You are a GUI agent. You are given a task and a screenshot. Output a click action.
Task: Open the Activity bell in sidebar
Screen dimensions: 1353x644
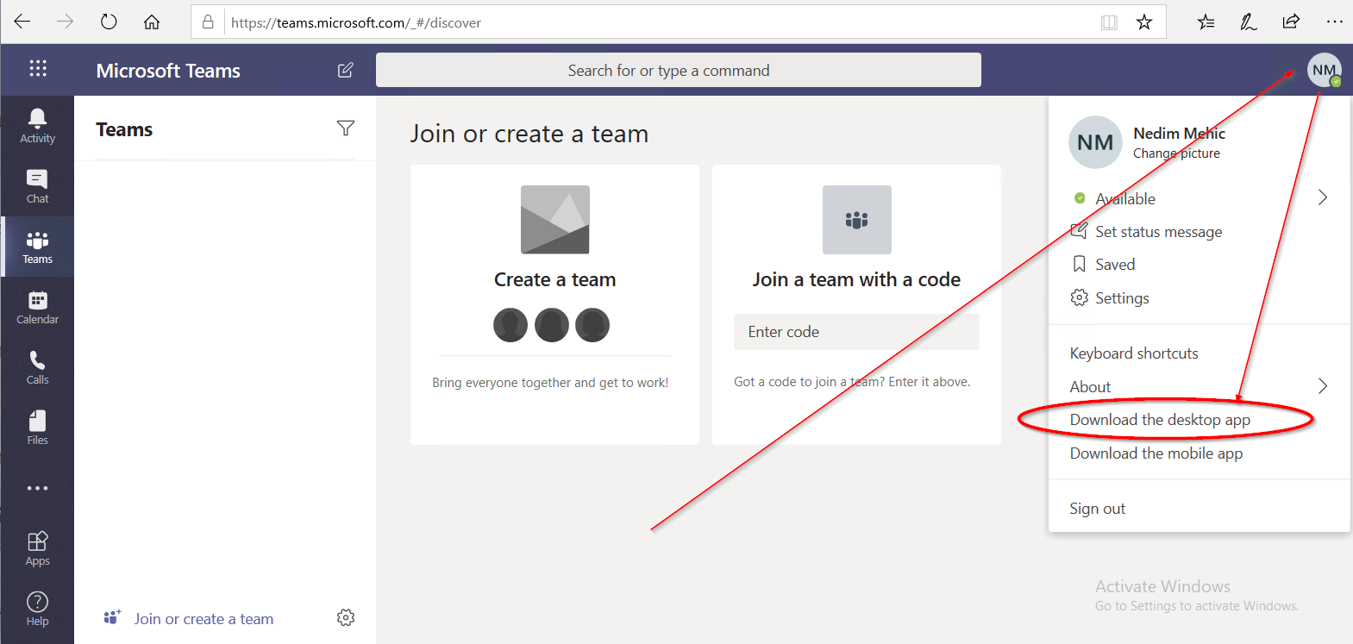37,126
